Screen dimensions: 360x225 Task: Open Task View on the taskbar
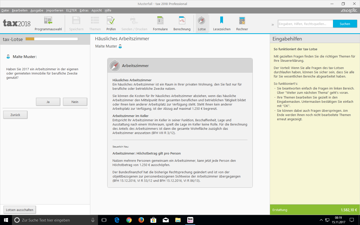click(x=104, y=220)
